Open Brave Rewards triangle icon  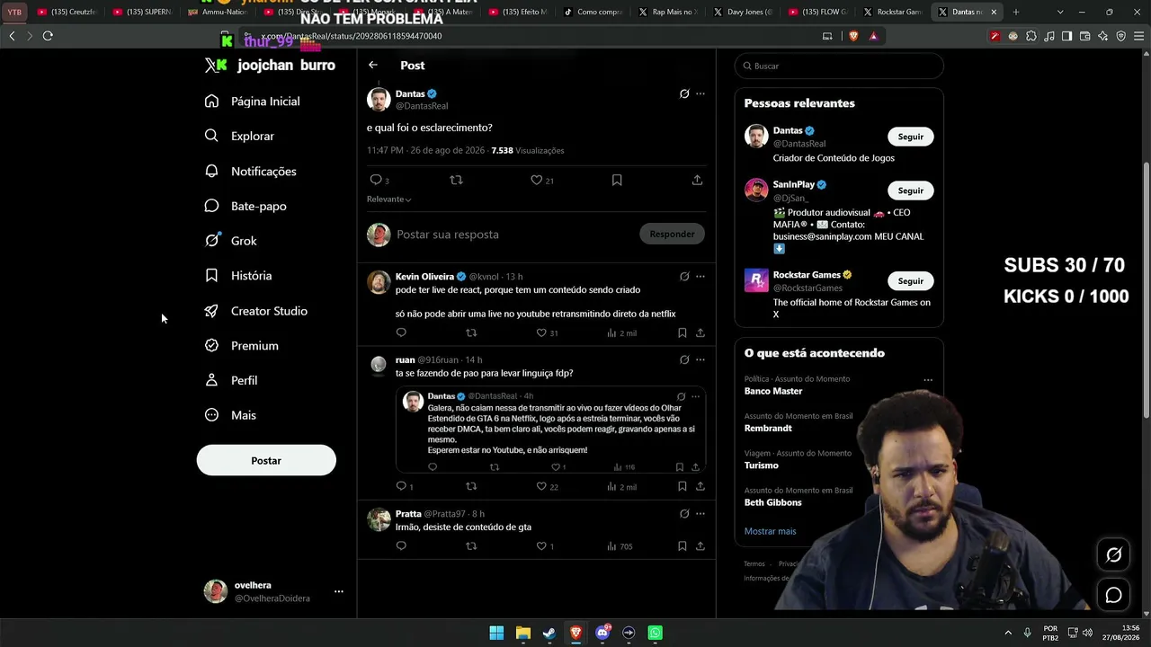(x=873, y=36)
